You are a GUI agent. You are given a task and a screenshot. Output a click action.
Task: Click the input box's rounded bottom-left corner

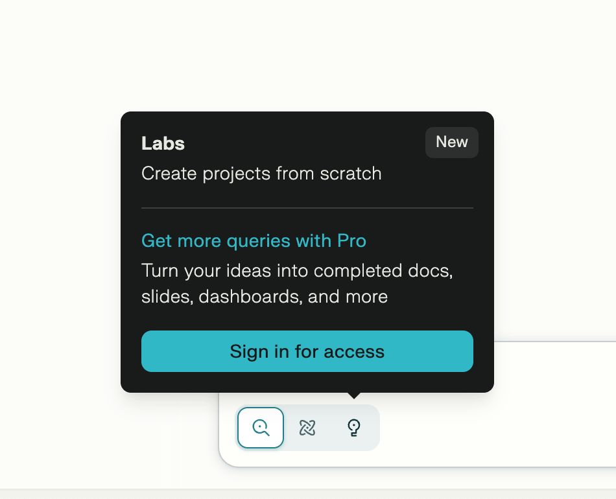[224, 461]
